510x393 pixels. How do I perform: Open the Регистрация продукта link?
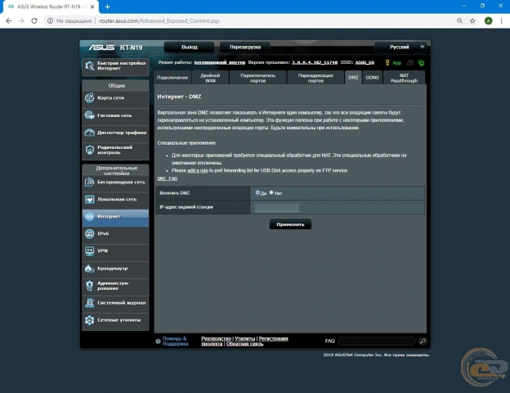click(x=273, y=339)
